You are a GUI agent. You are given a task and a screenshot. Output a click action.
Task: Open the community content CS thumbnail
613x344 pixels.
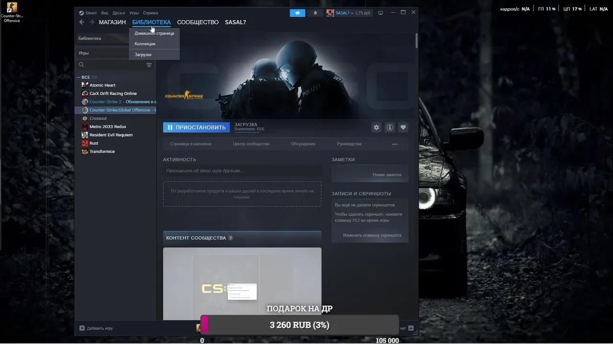pyautogui.click(x=242, y=284)
